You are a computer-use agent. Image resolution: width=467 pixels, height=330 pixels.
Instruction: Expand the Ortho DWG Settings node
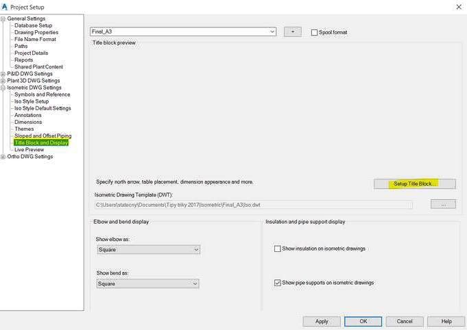pyautogui.click(x=3, y=157)
